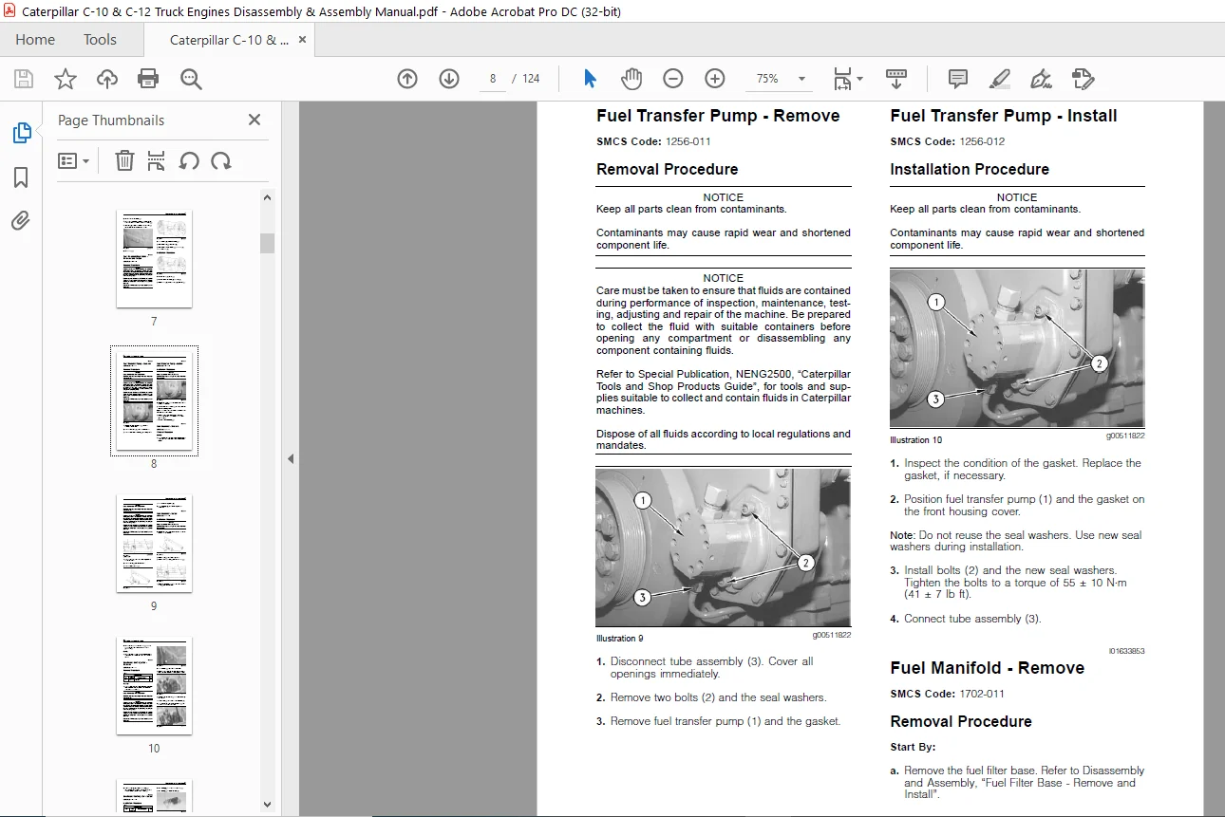This screenshot has width=1225, height=817.
Task: Click the Illustration 9 engine photo
Action: pyautogui.click(x=723, y=548)
